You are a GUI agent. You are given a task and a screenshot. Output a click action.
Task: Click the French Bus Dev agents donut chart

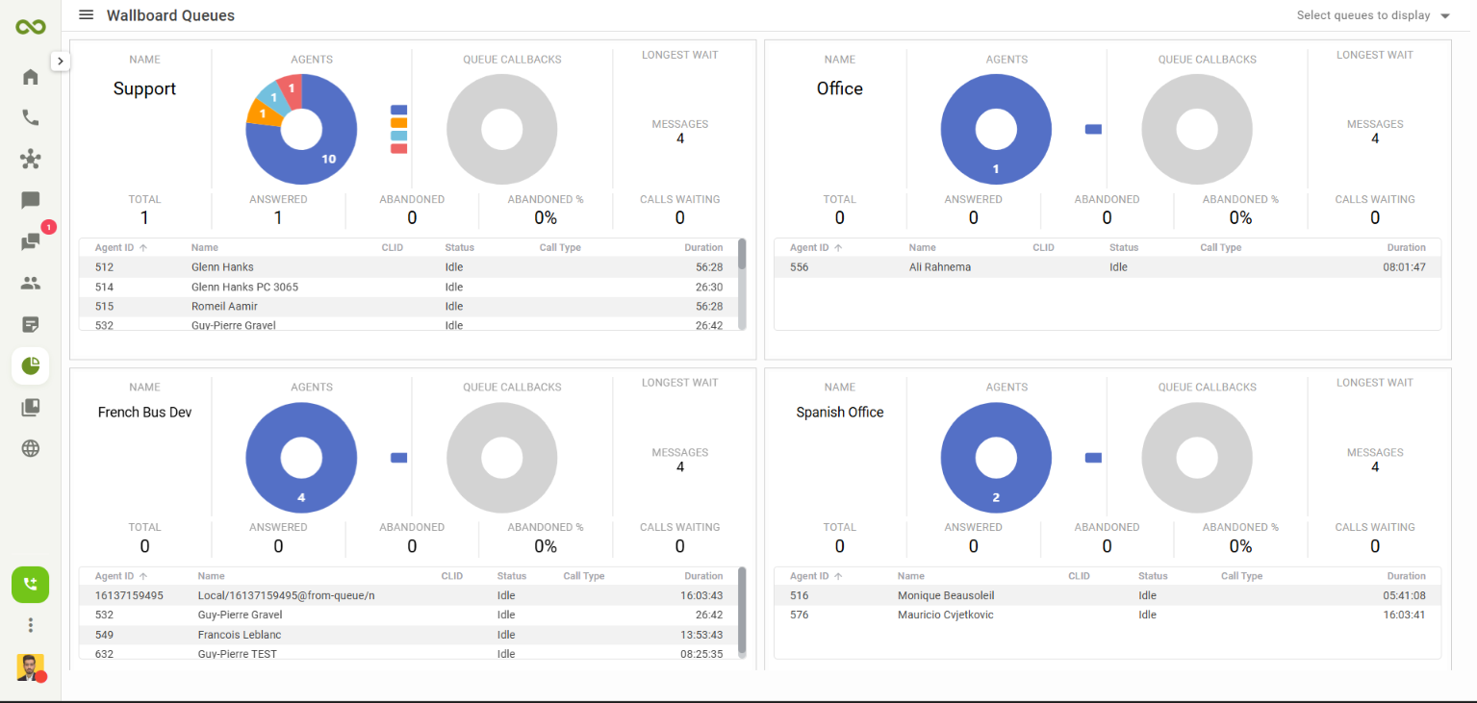[x=302, y=458]
